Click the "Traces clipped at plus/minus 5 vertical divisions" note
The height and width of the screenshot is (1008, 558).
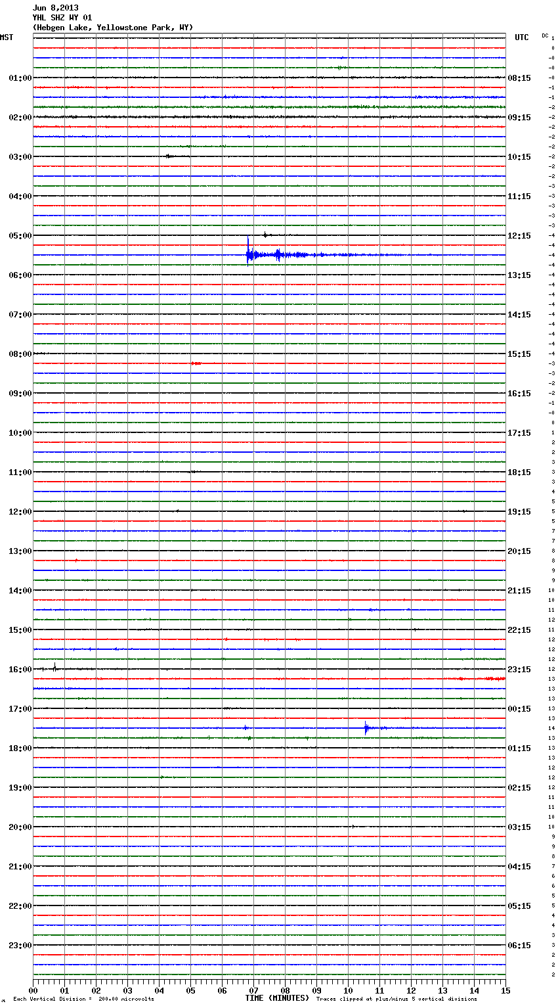click(397, 999)
